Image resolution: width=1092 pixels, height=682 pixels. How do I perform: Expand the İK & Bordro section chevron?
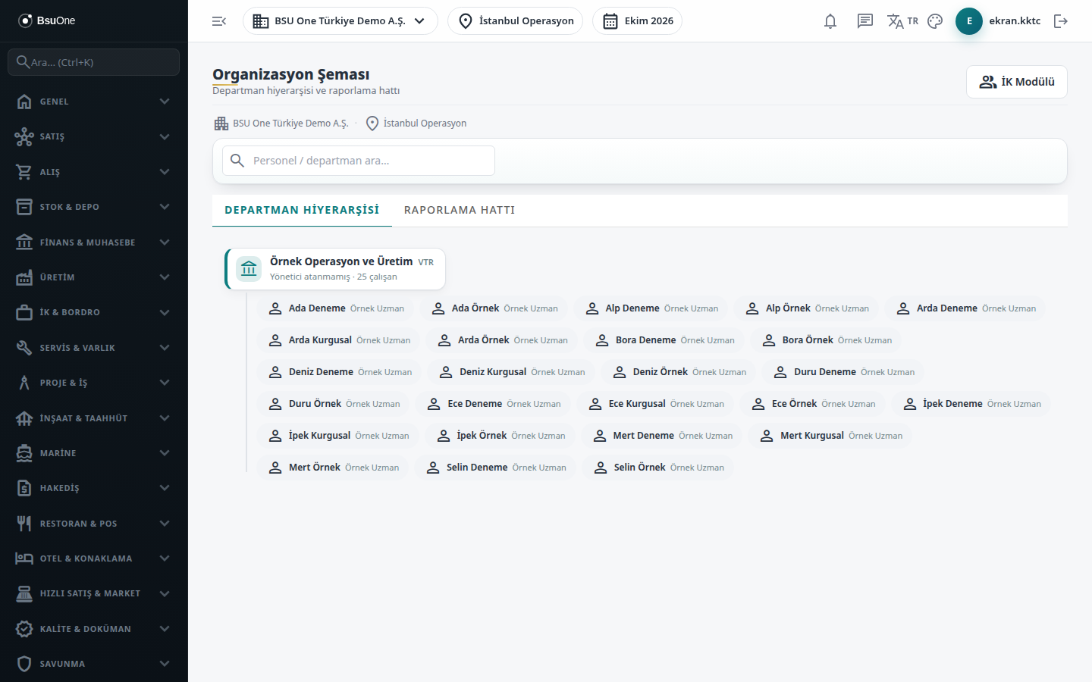point(165,312)
